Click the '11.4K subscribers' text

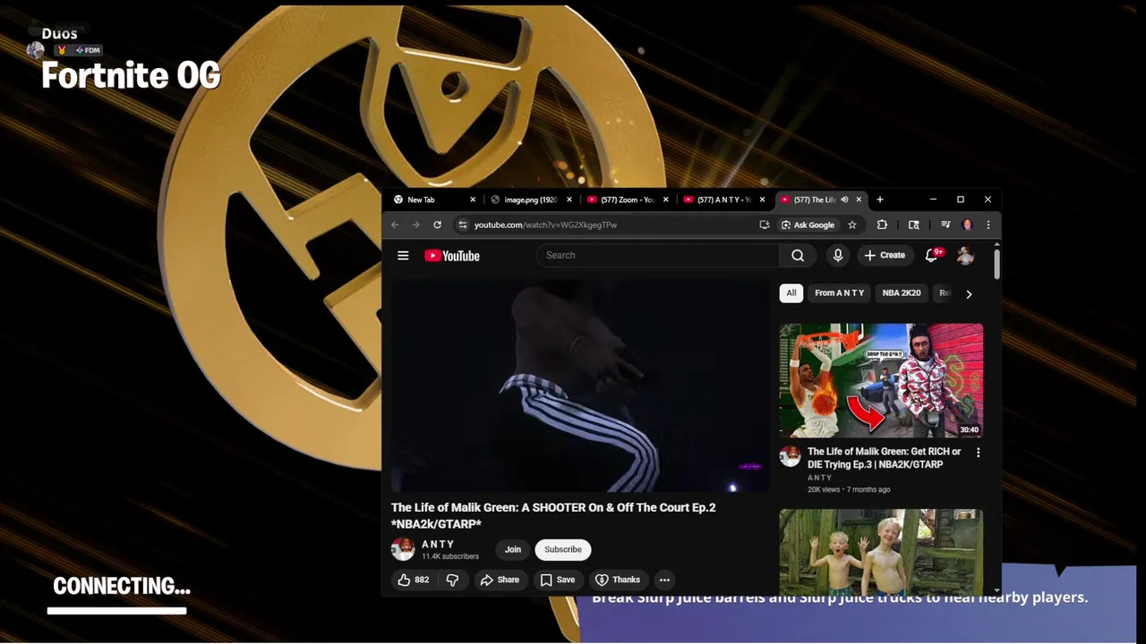point(450,556)
